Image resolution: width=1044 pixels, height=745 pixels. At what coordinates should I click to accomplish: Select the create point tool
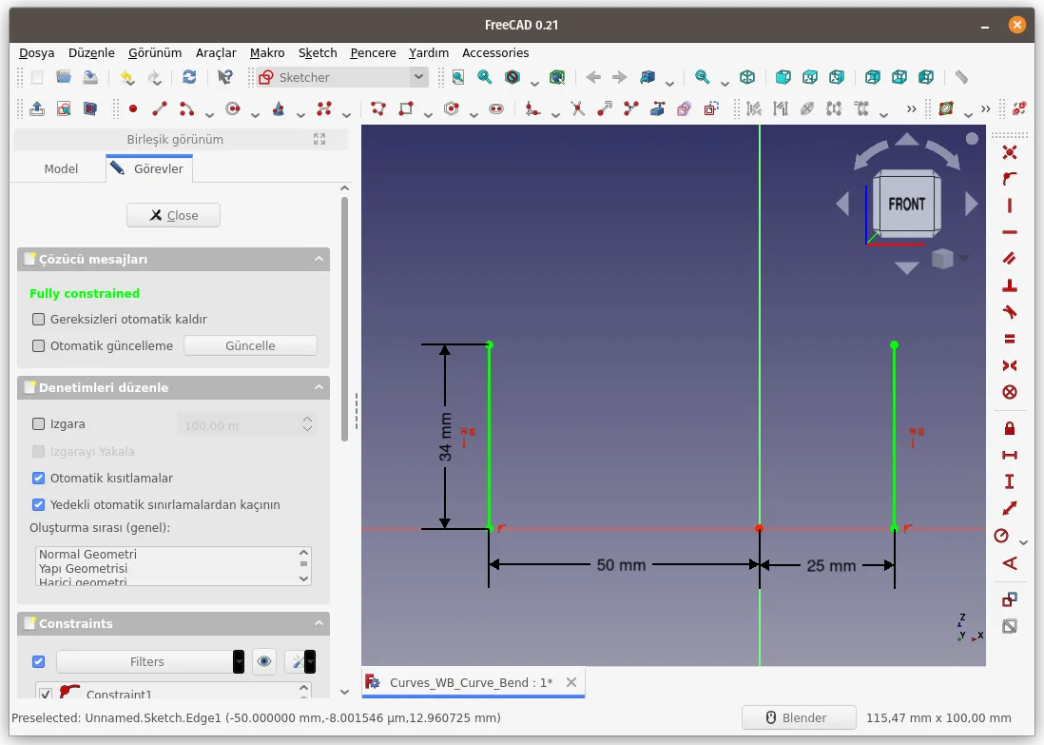[x=133, y=108]
